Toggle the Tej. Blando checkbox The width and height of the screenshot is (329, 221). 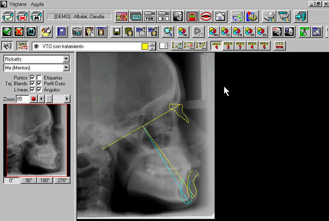pos(32,83)
